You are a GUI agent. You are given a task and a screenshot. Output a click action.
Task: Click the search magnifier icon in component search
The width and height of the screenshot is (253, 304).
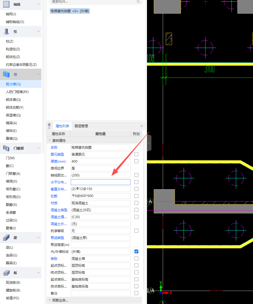[138, 2]
